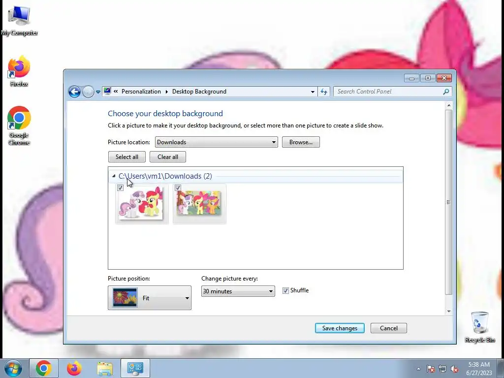Open the Change picture every dropdown
The height and width of the screenshot is (378, 504).
coord(238,291)
